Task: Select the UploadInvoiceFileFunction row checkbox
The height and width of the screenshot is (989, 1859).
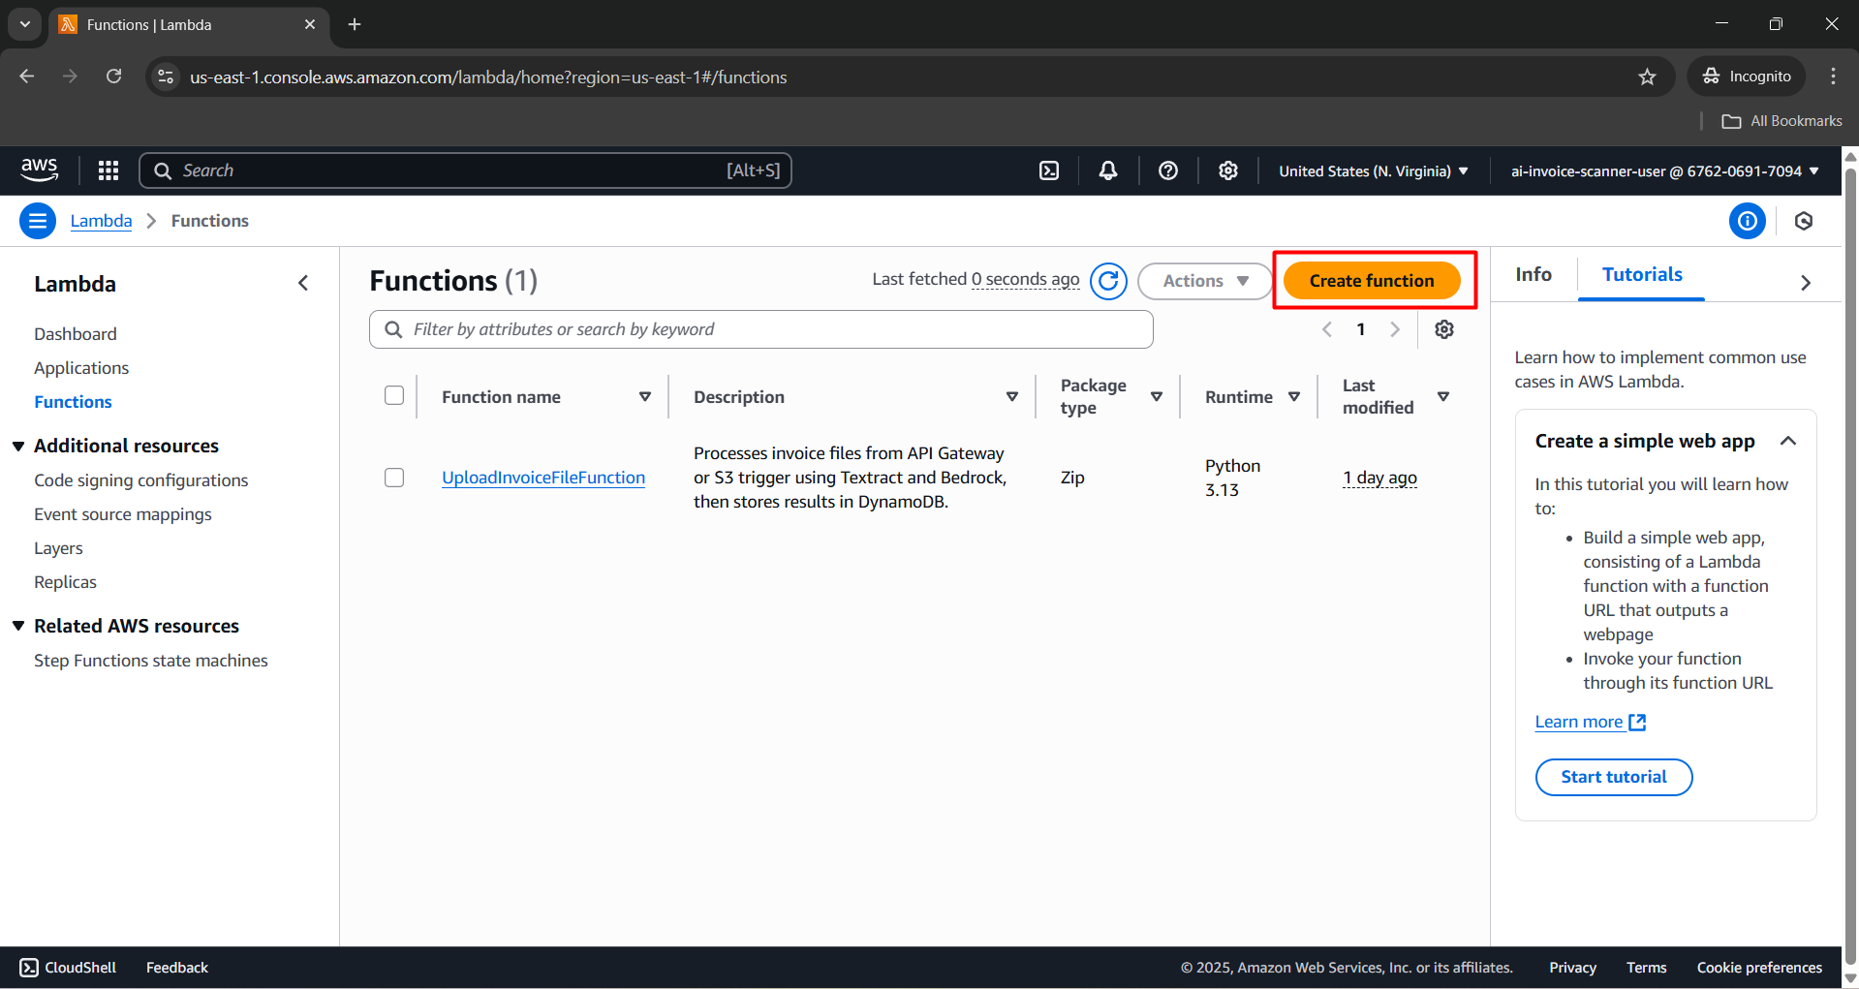Action: pyautogui.click(x=394, y=477)
